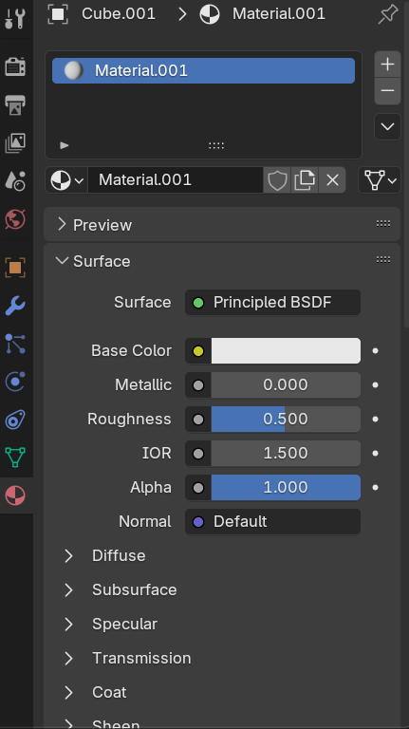Screen dimensions: 409x729
Task: Open the browse material dropdown
Action: [x=66, y=180]
